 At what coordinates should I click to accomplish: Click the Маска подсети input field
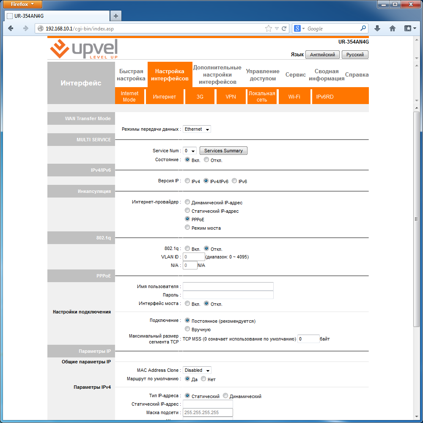pos(208,412)
